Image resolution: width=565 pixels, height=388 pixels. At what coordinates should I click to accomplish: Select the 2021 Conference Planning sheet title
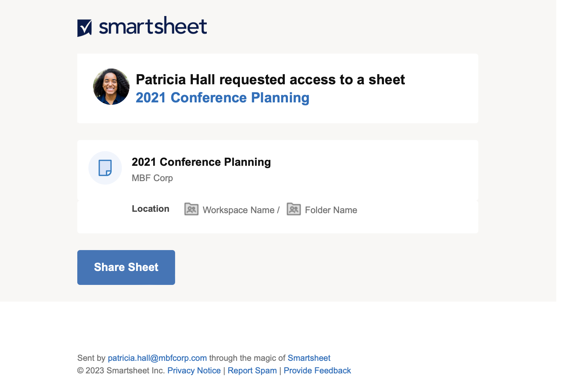click(x=202, y=162)
